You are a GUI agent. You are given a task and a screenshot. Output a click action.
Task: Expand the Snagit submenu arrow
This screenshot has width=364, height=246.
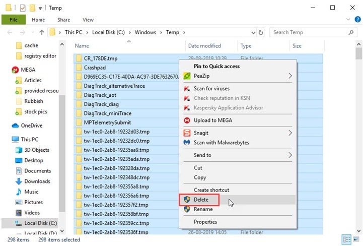(x=290, y=133)
